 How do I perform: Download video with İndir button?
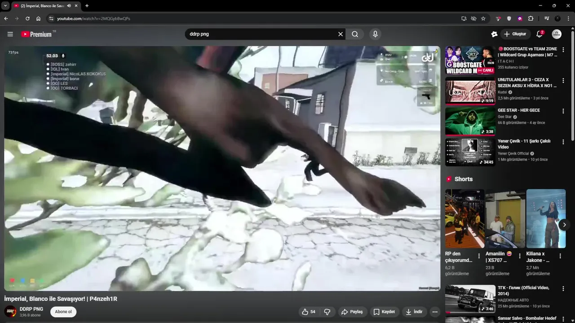pyautogui.click(x=414, y=312)
